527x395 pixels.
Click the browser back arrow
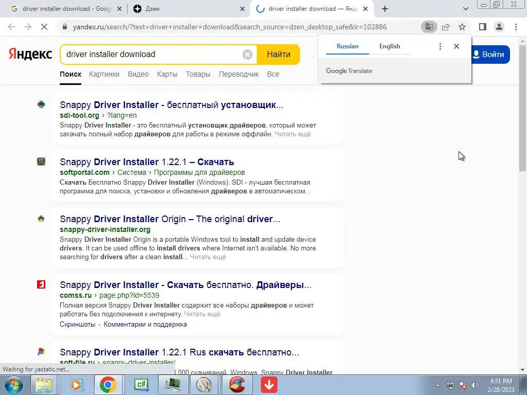tap(11, 27)
